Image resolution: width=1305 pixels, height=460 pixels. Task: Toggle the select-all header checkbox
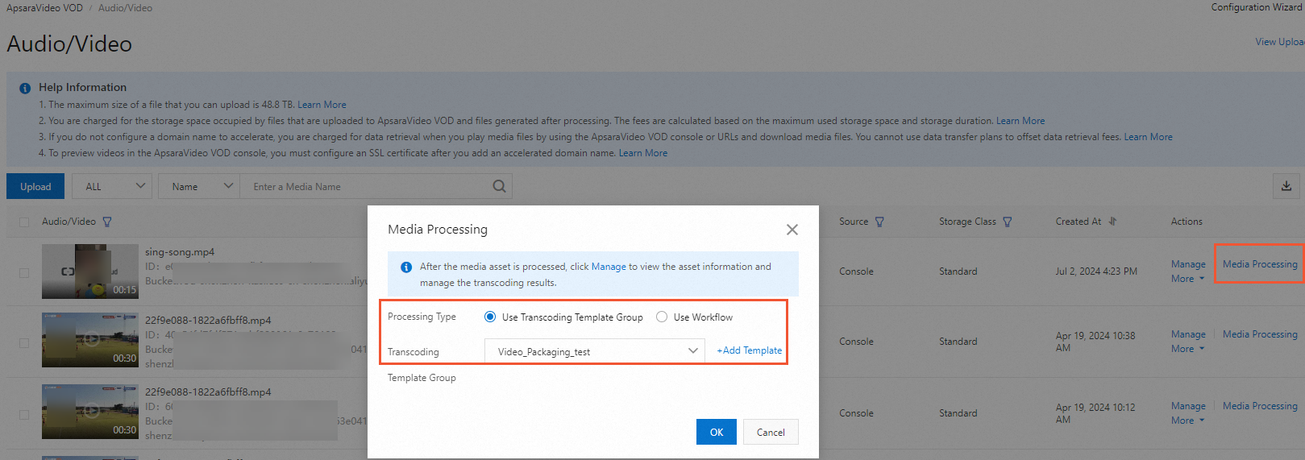pos(24,222)
